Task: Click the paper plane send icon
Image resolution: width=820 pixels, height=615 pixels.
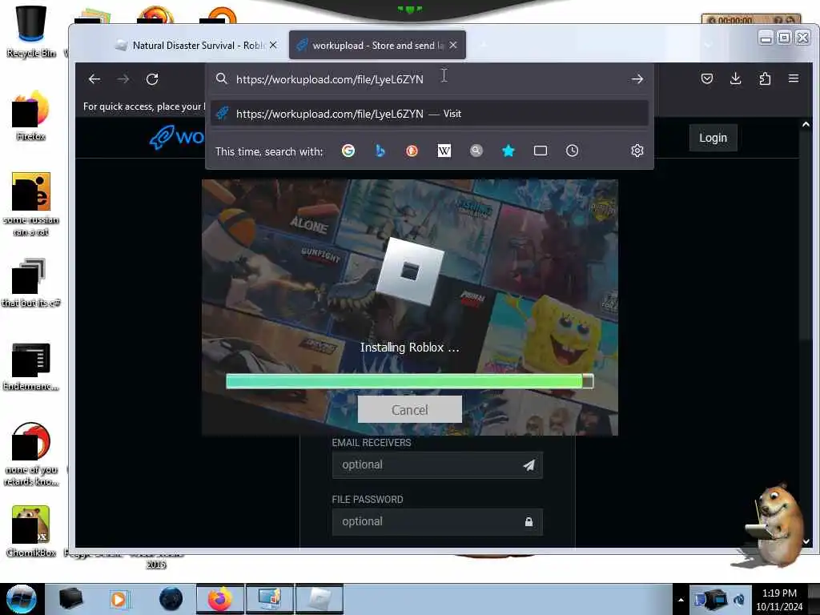Action: pyautogui.click(x=529, y=465)
